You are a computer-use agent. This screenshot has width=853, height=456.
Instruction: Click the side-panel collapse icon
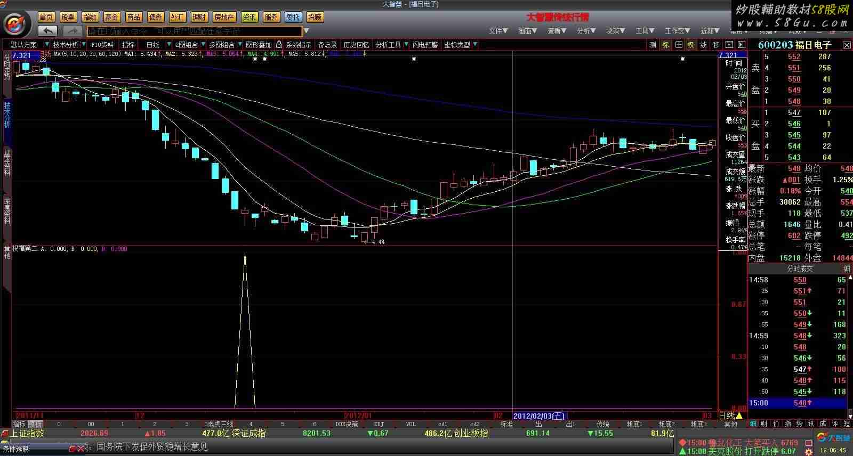(x=741, y=45)
